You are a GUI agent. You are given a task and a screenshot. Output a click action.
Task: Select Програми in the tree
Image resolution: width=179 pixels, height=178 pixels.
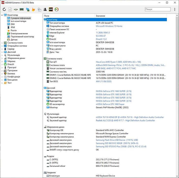tap(12, 71)
